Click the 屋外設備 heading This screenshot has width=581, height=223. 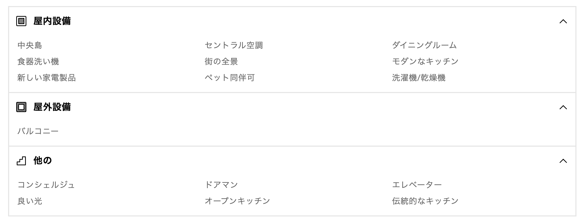pyautogui.click(x=52, y=107)
